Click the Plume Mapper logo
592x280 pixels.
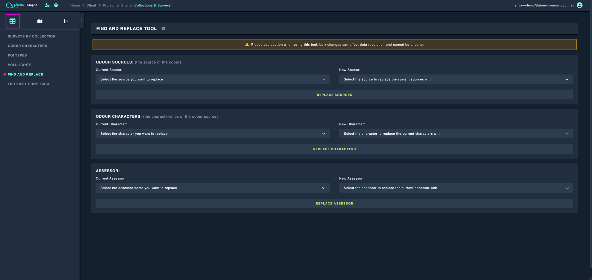click(22, 5)
